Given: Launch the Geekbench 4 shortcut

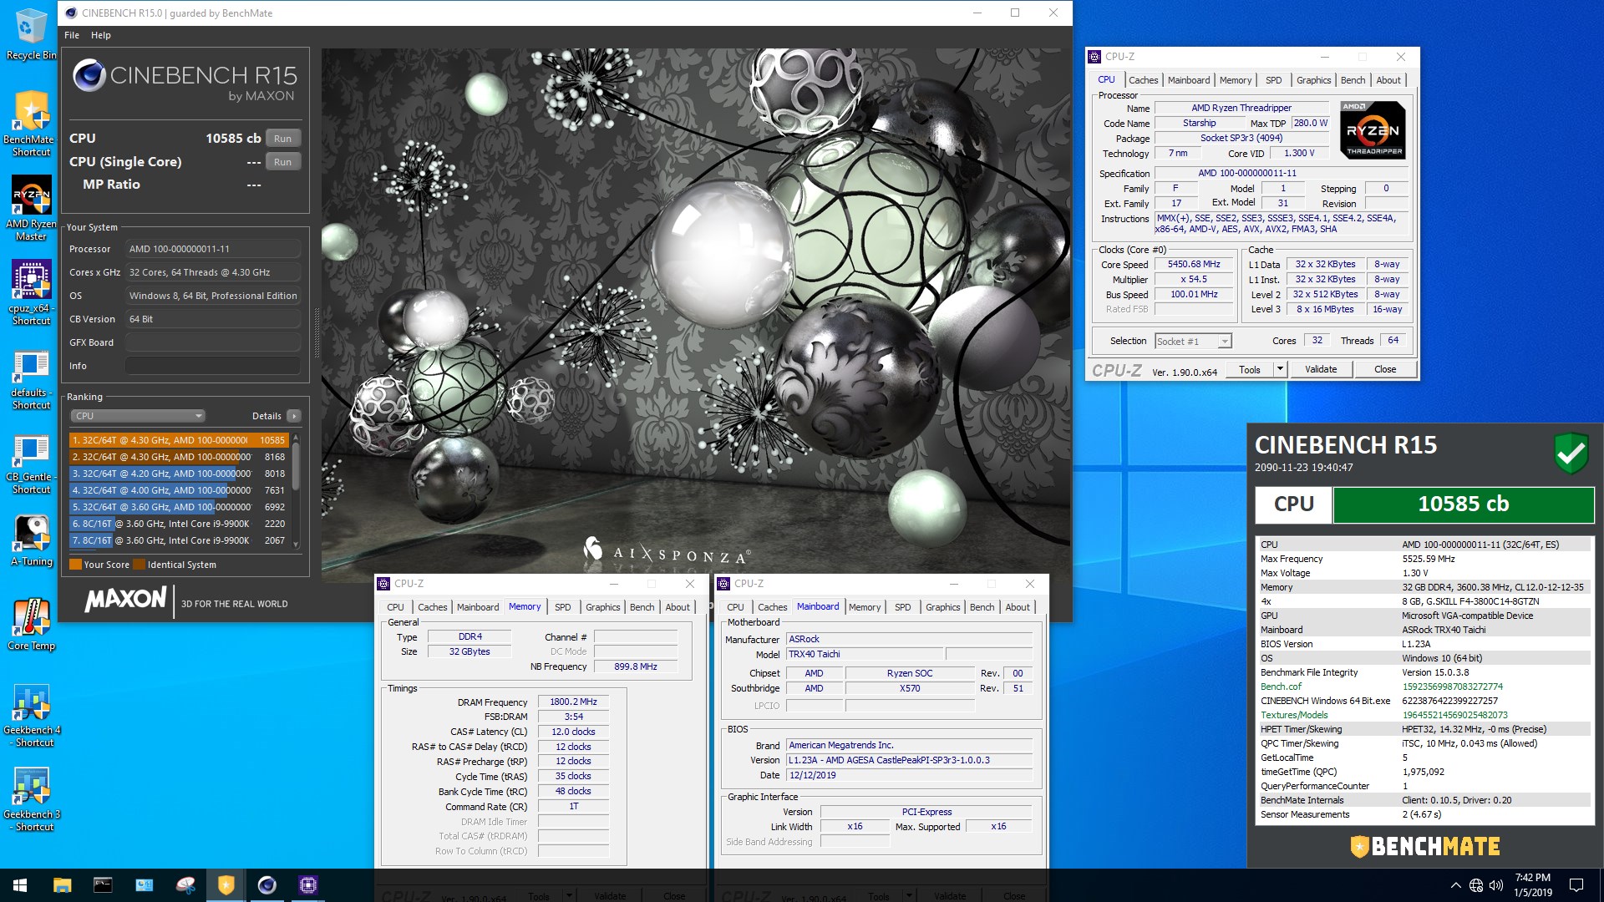Looking at the screenshot, I should [32, 716].
